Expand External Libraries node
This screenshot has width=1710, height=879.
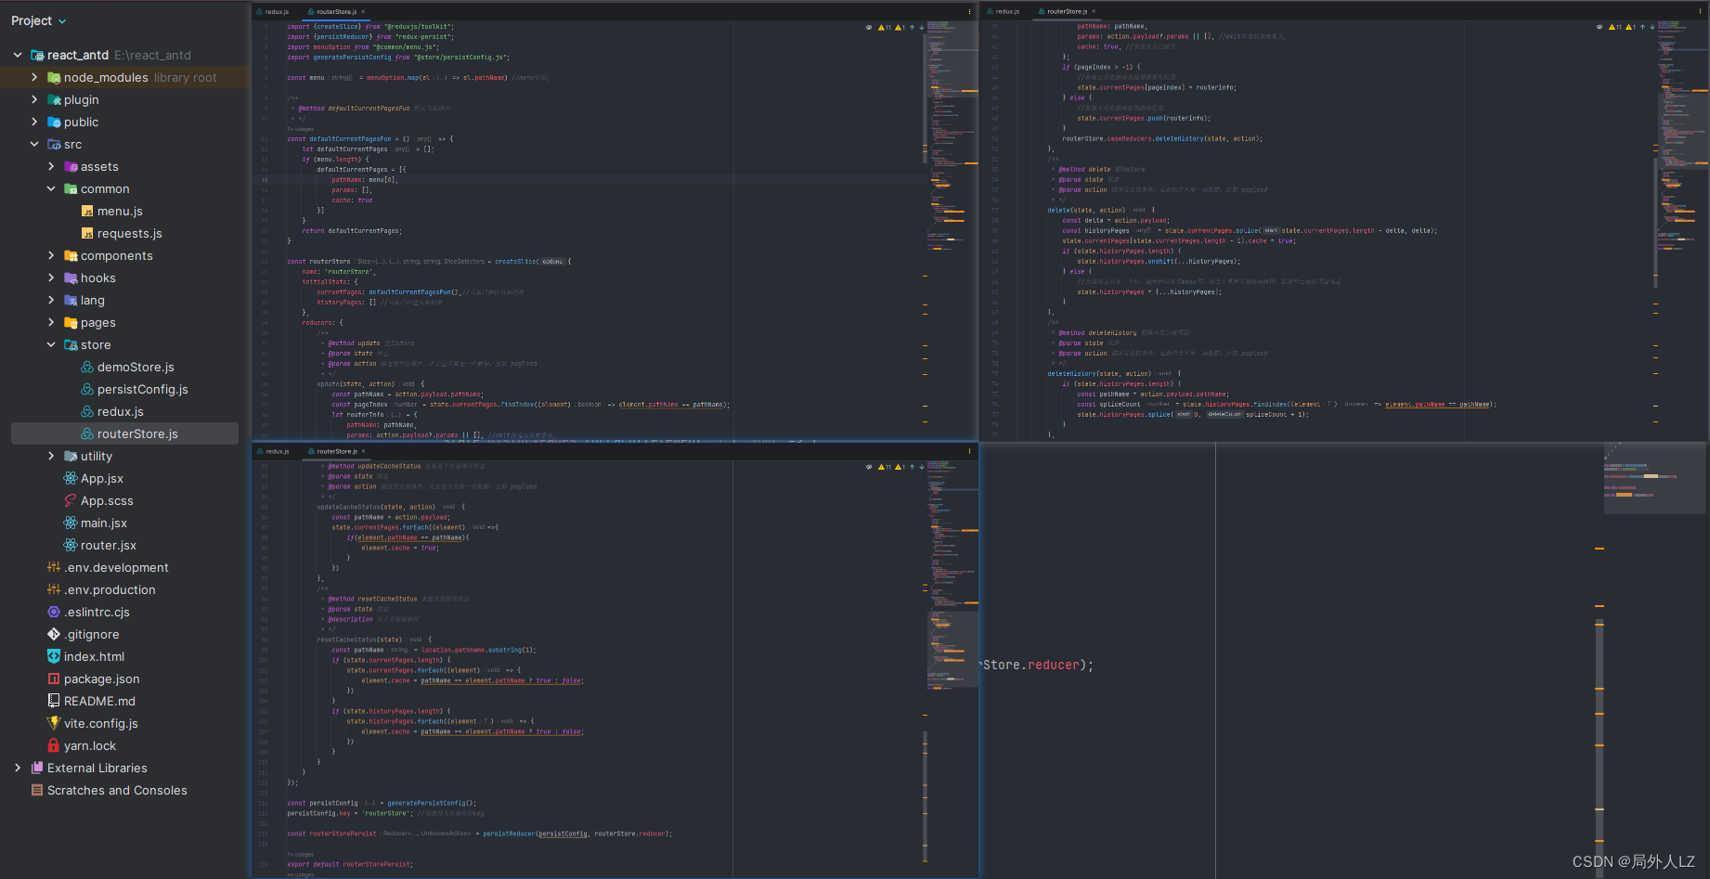tap(18, 768)
